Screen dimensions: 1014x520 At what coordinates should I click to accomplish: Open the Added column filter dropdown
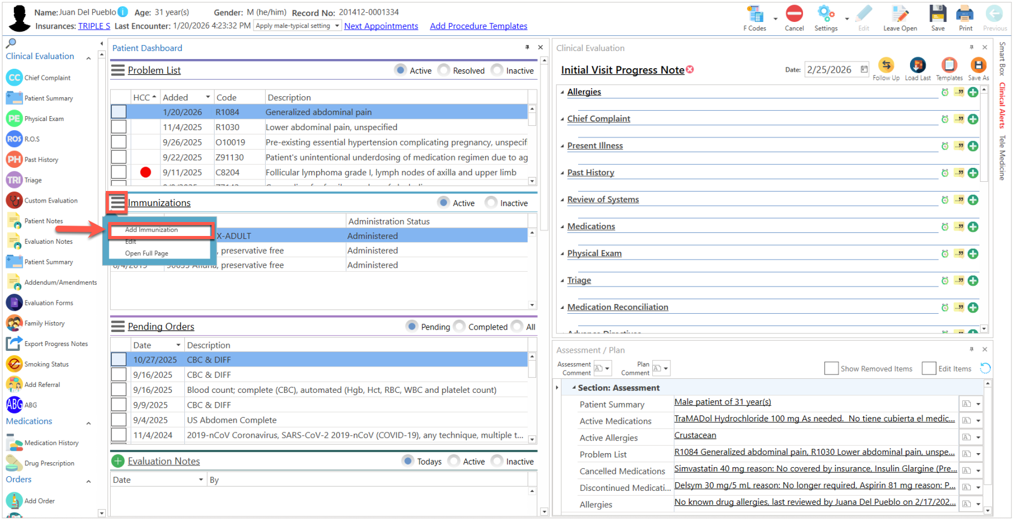click(x=208, y=97)
